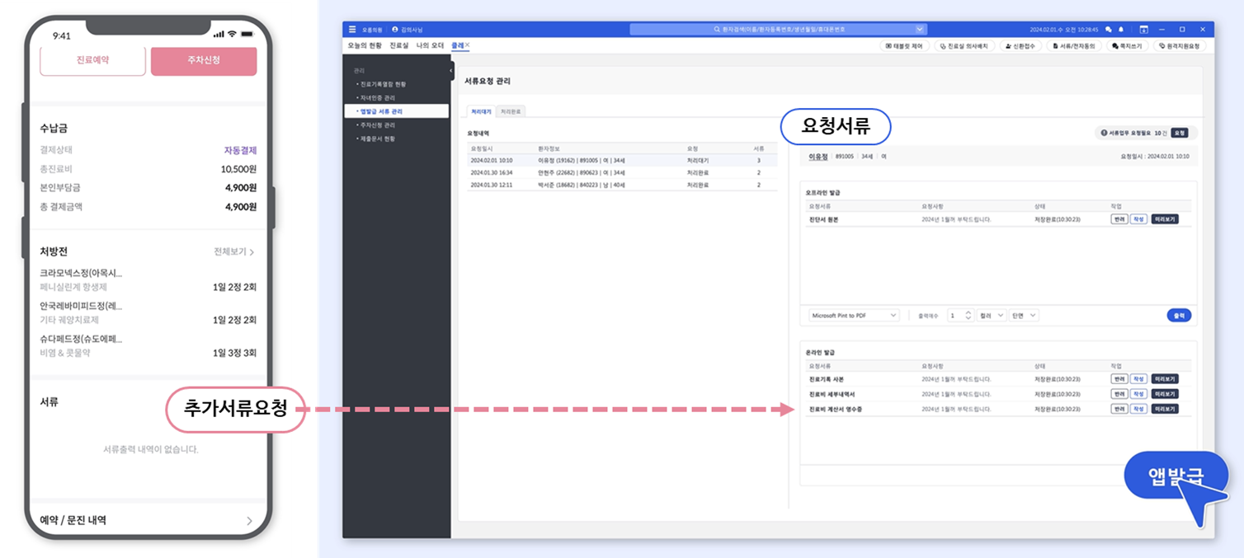The image size is (1244, 558).
Task: Click the 신환접수 toolbar button
Action: coord(1022,46)
